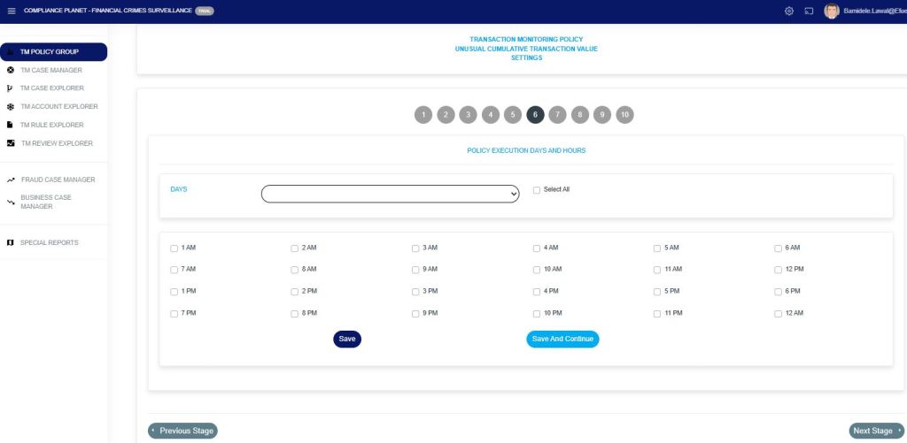Click the cast screen icon
Image resolution: width=907 pixels, height=443 pixels.
(809, 11)
